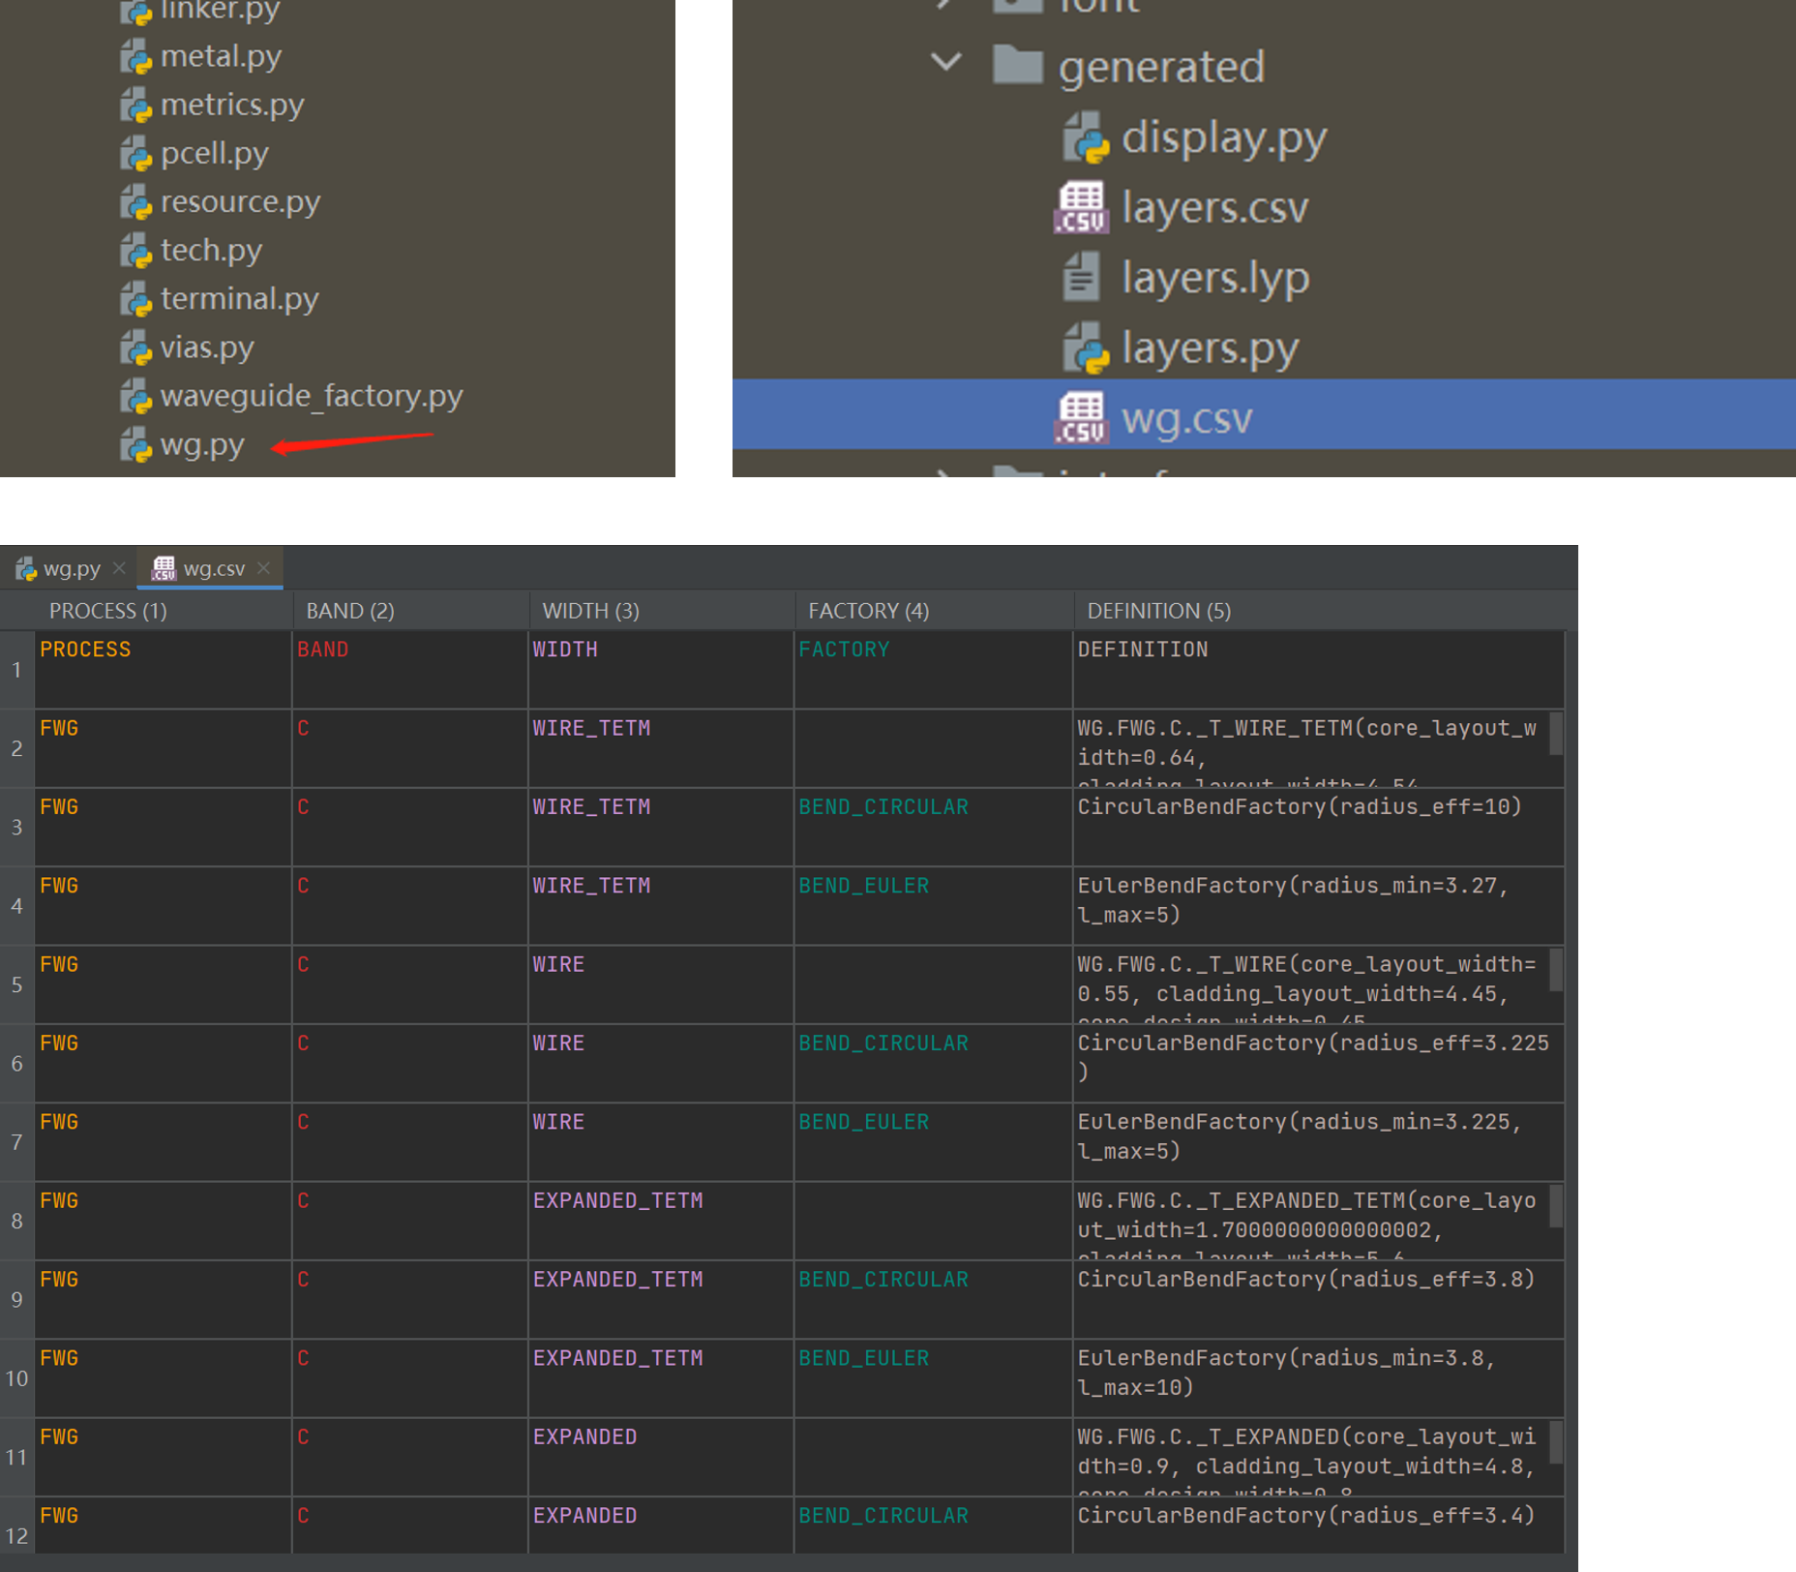Click the wg.py Python file icon

click(x=135, y=445)
